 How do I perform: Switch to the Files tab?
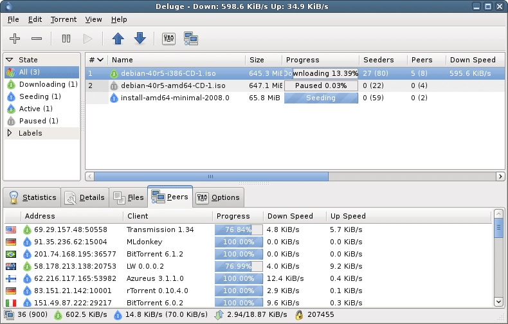click(x=129, y=197)
